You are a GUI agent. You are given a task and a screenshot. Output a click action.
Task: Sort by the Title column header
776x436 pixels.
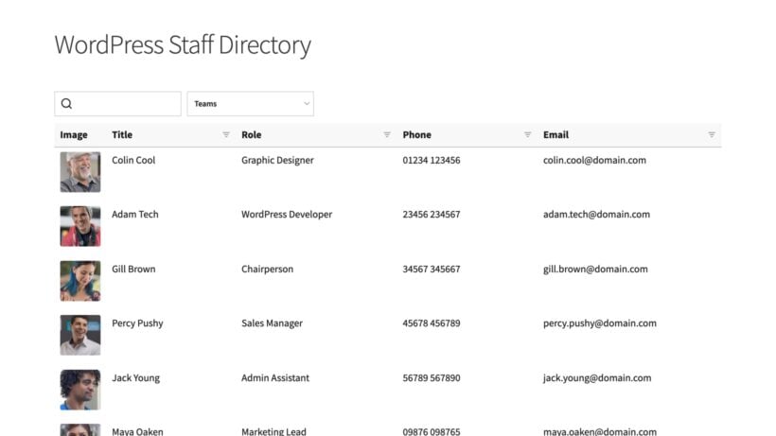click(x=122, y=134)
